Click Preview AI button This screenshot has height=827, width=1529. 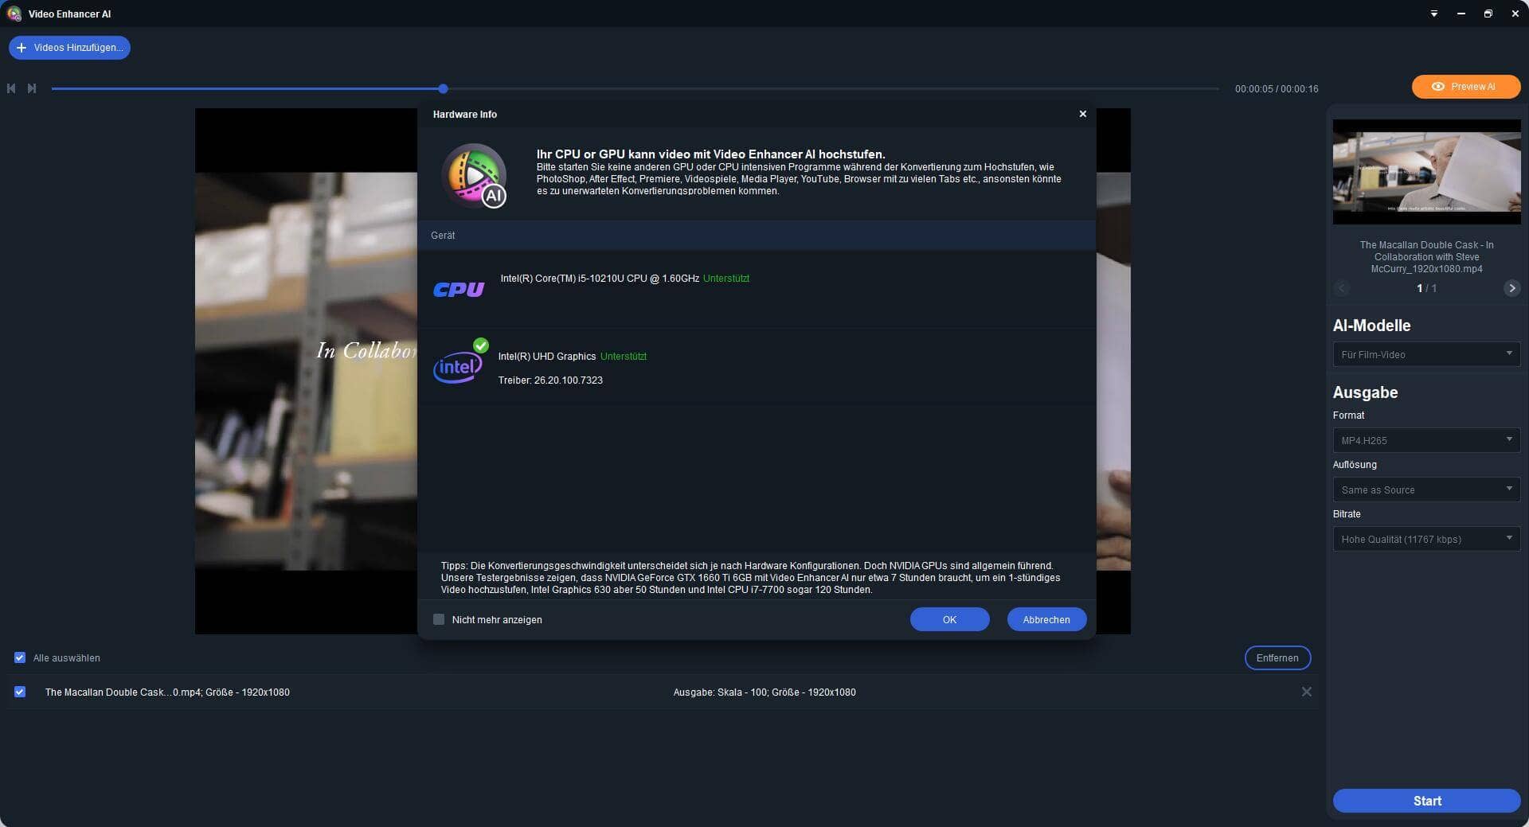(1466, 87)
